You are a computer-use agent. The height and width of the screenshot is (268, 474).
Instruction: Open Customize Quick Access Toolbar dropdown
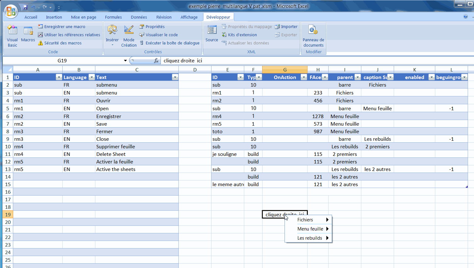59,7
